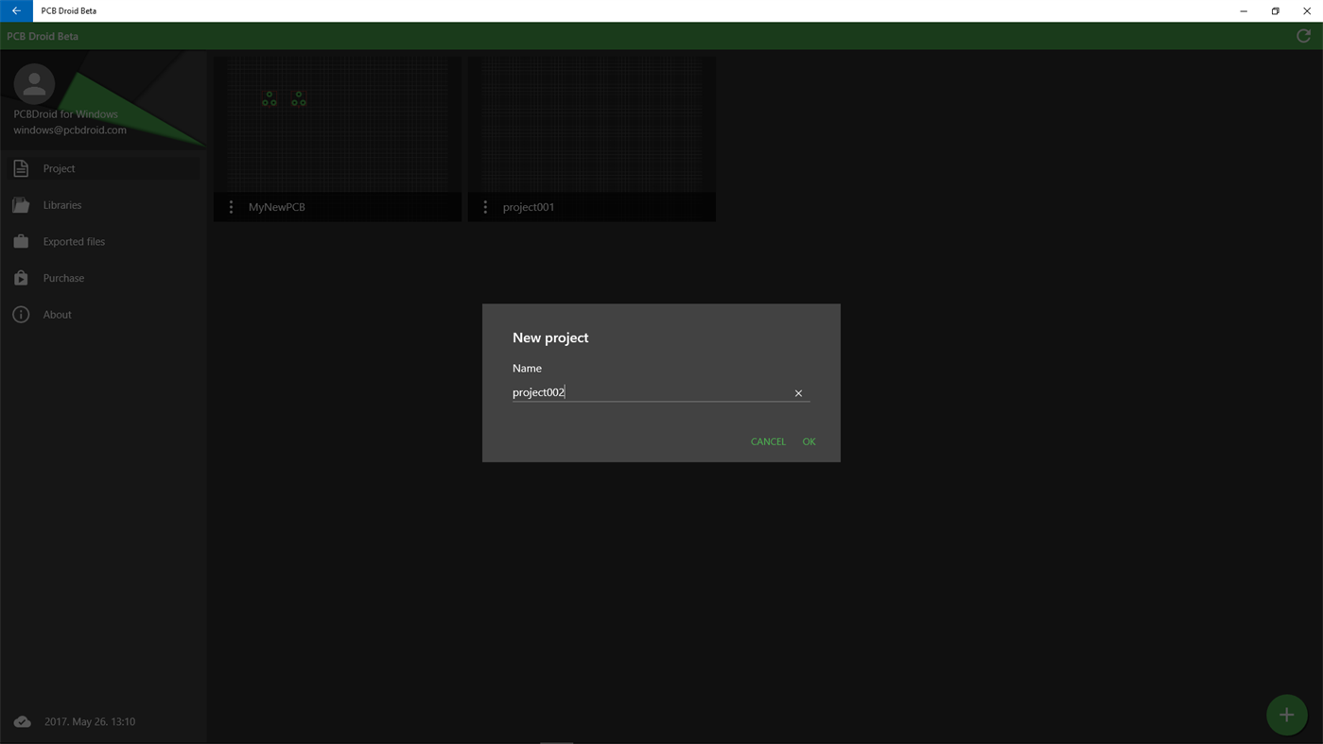Click the user avatar picture
1323x744 pixels.
34,82
